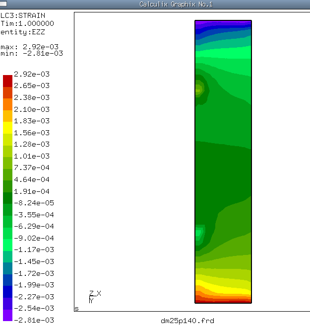Click the legend value -8.24e-05
The width and height of the screenshot is (310, 336).
pos(34,203)
